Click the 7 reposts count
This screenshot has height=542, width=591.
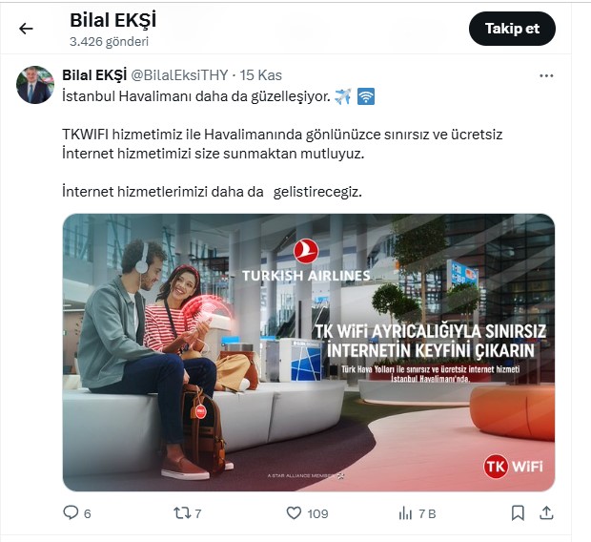point(198,513)
